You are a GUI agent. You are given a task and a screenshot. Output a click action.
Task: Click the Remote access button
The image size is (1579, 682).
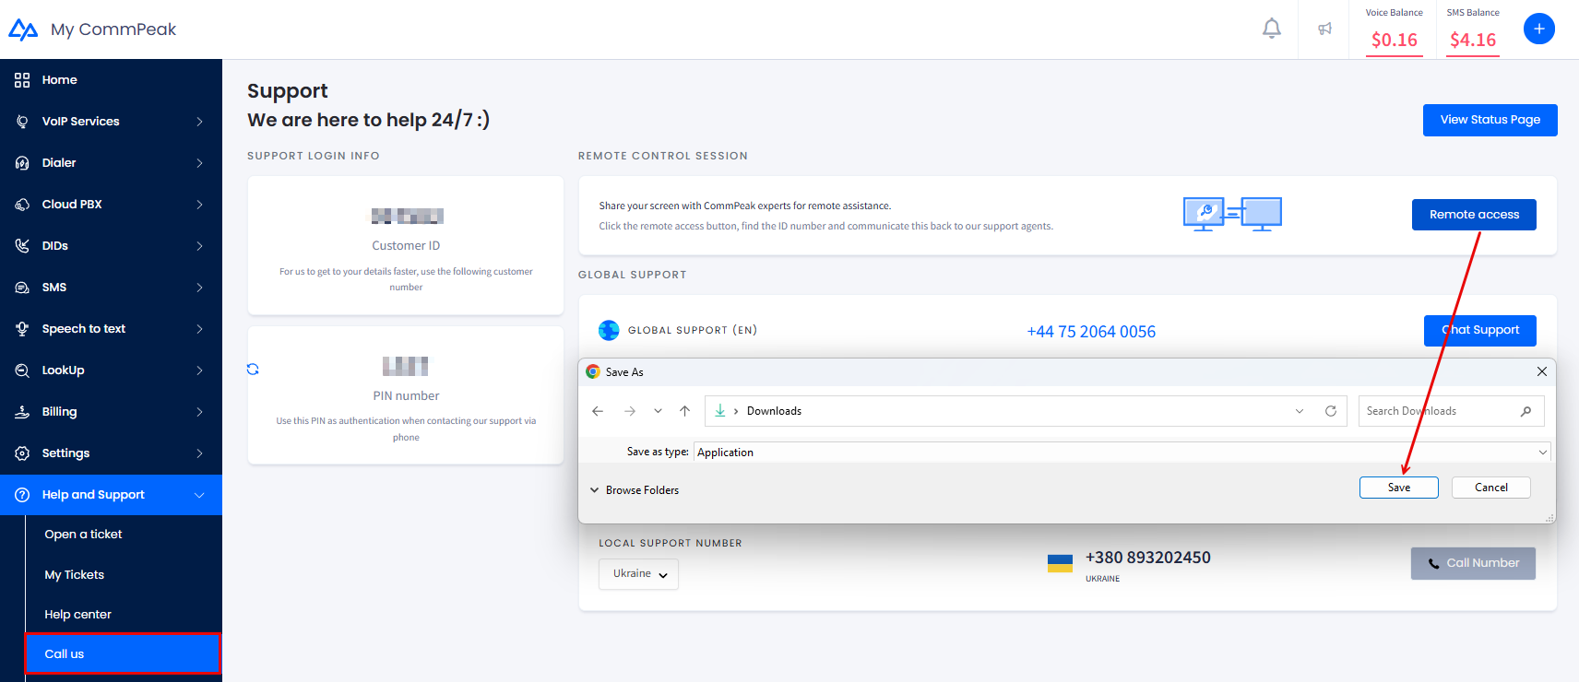coord(1474,215)
